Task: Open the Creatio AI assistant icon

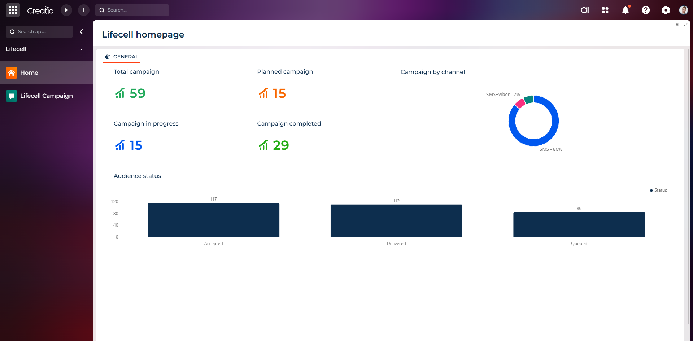Action: 585,10
